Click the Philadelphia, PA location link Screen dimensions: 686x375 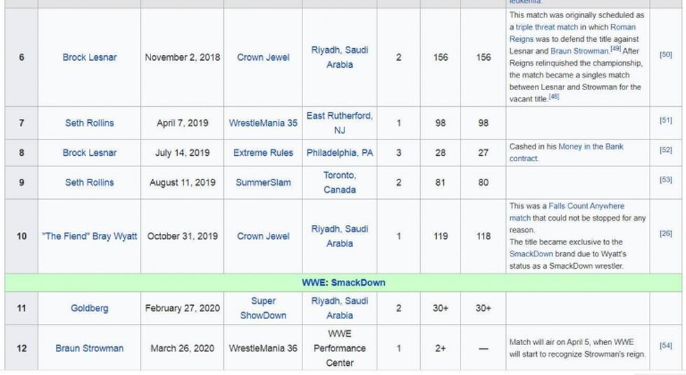339,153
